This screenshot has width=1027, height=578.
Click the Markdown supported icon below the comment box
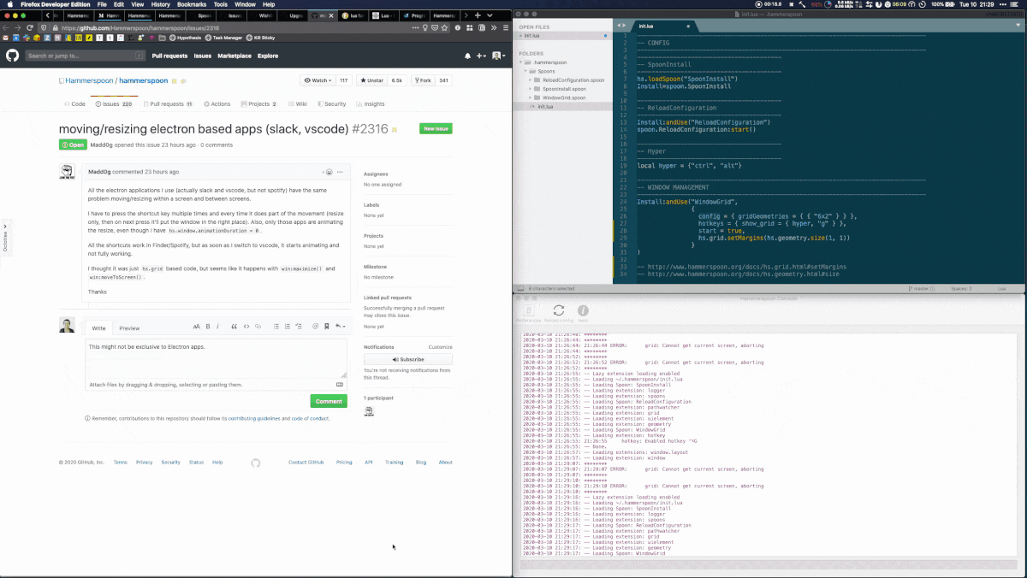pyautogui.click(x=340, y=385)
